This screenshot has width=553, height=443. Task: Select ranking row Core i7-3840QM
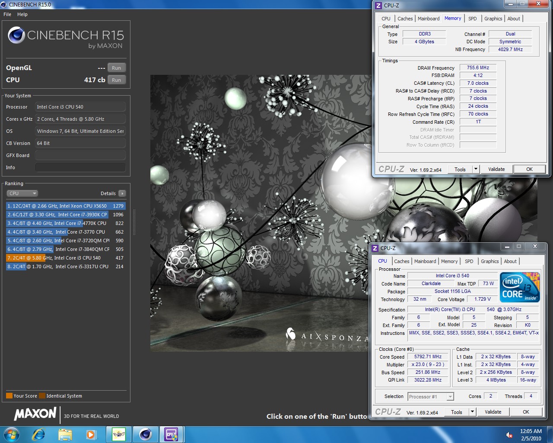pyautogui.click(x=66, y=249)
